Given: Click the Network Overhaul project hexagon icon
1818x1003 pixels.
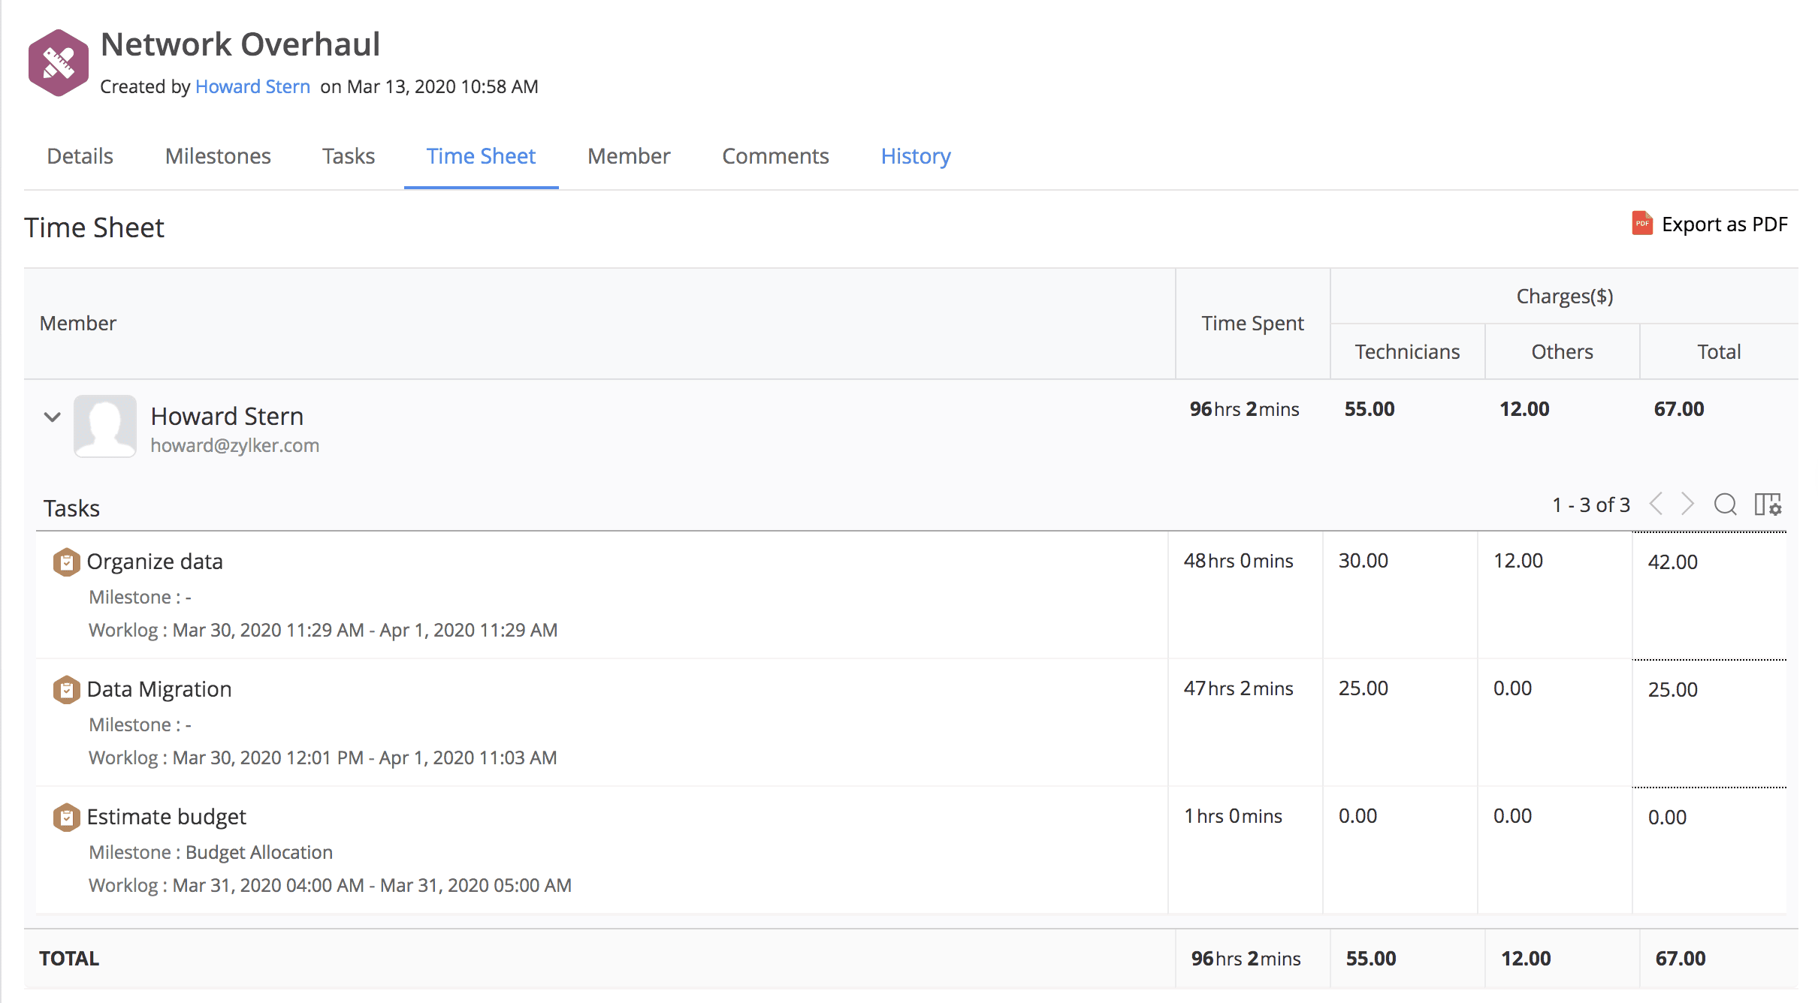Looking at the screenshot, I should click(59, 63).
